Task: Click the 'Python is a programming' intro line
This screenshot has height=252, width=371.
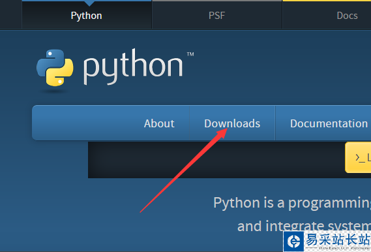Action: (292, 203)
